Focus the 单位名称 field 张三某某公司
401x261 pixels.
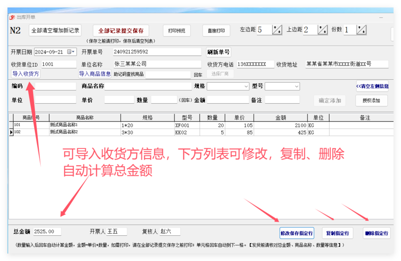click(157, 64)
